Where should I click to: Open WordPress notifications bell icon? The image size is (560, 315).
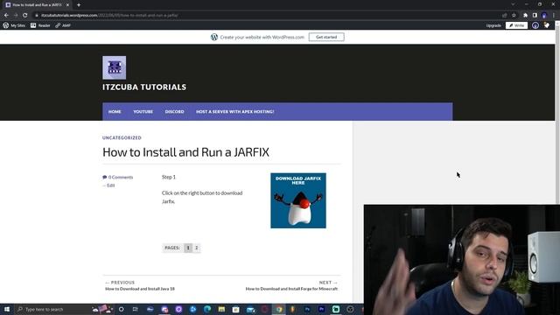tap(547, 25)
